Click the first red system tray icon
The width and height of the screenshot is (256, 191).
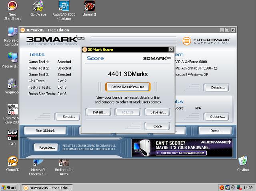(222, 187)
